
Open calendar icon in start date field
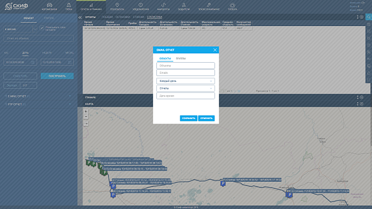(x=33, y=62)
